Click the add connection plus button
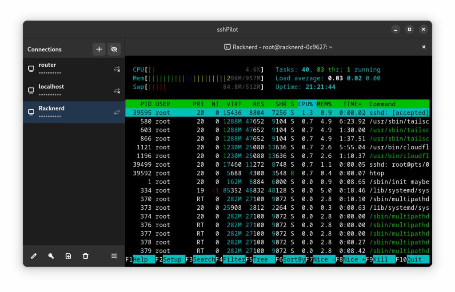Viewport: 455px width, 292px height. pos(99,49)
